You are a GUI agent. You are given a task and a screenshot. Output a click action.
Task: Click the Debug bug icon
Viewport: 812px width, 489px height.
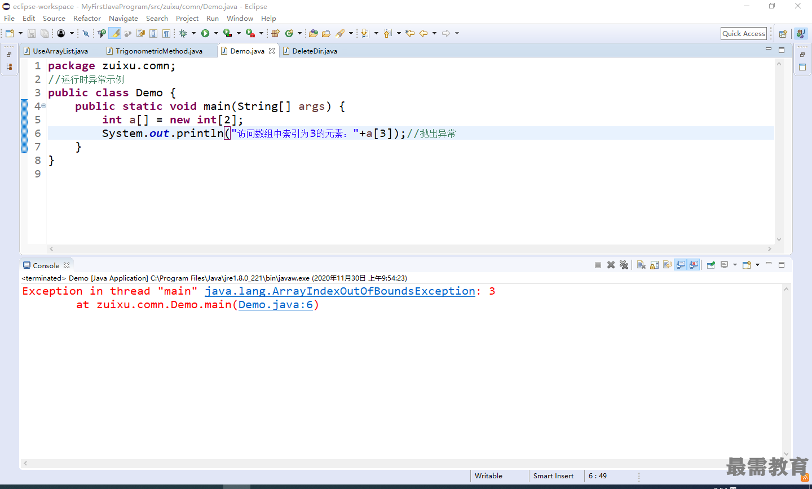[x=183, y=33]
